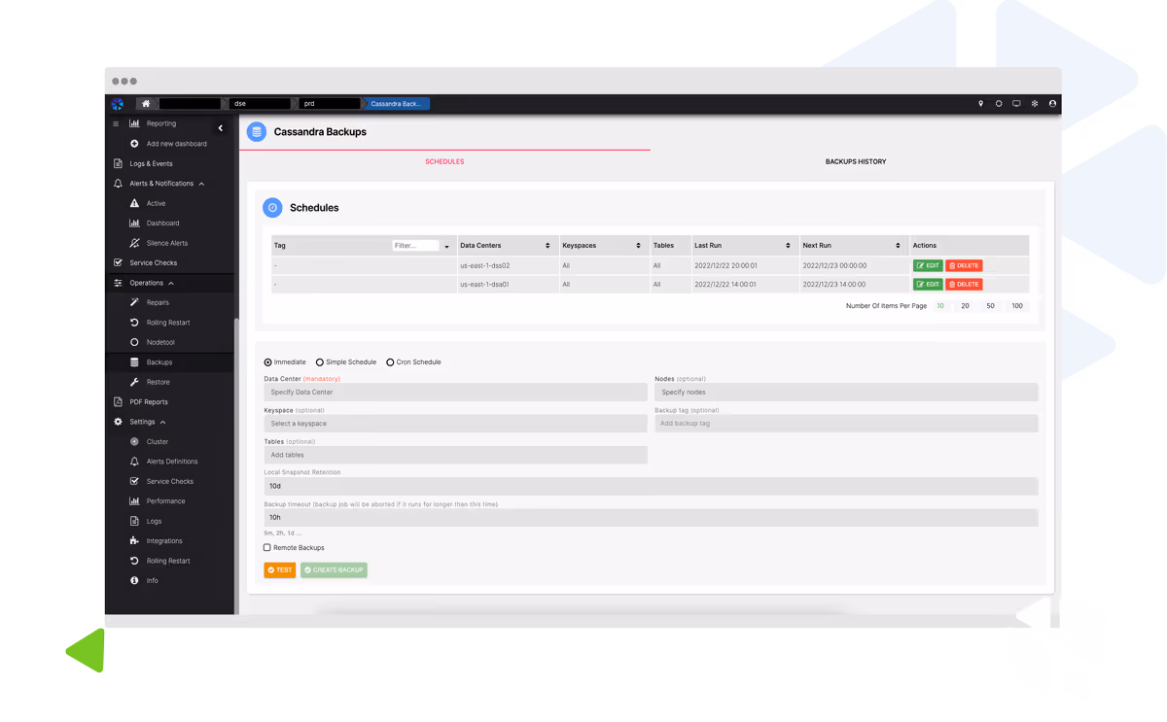Click the user account icon in top bar
The height and width of the screenshot is (722, 1167).
click(x=1052, y=104)
